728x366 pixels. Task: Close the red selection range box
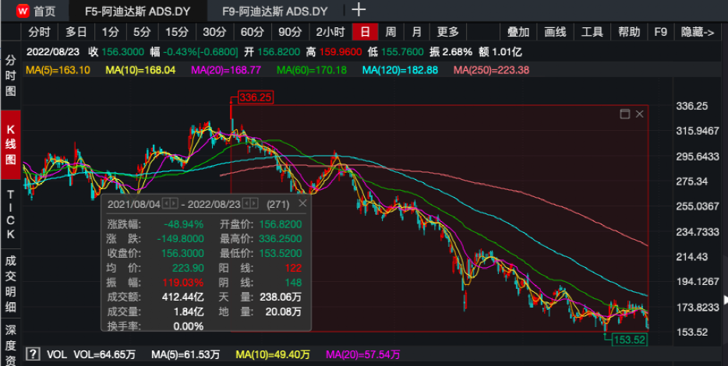pyautogui.click(x=639, y=114)
